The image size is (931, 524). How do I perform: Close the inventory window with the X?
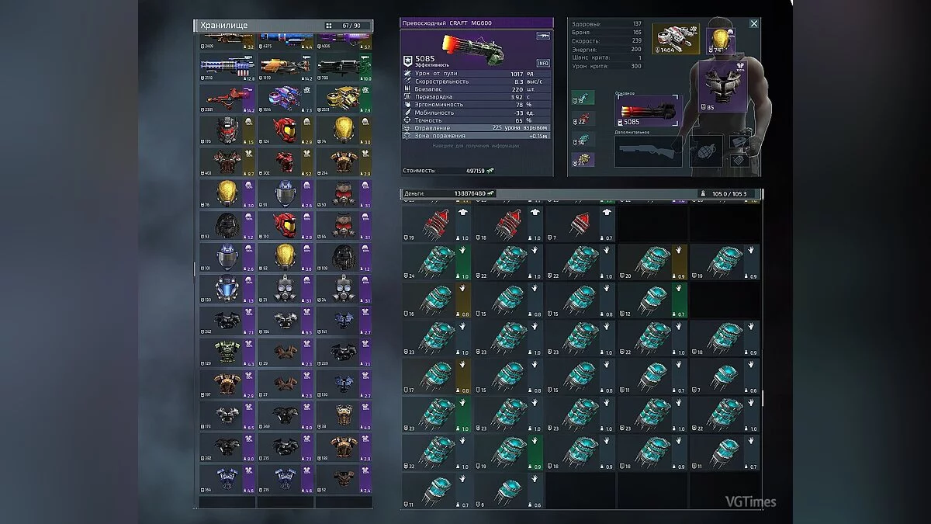[753, 24]
